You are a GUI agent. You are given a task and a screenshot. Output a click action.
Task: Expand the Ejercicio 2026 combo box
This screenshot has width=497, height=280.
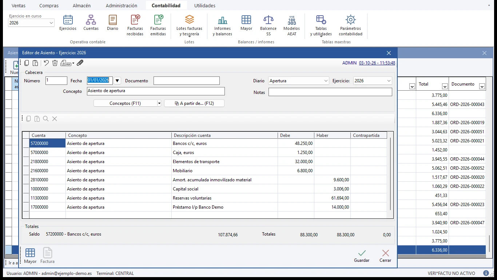[389, 81]
